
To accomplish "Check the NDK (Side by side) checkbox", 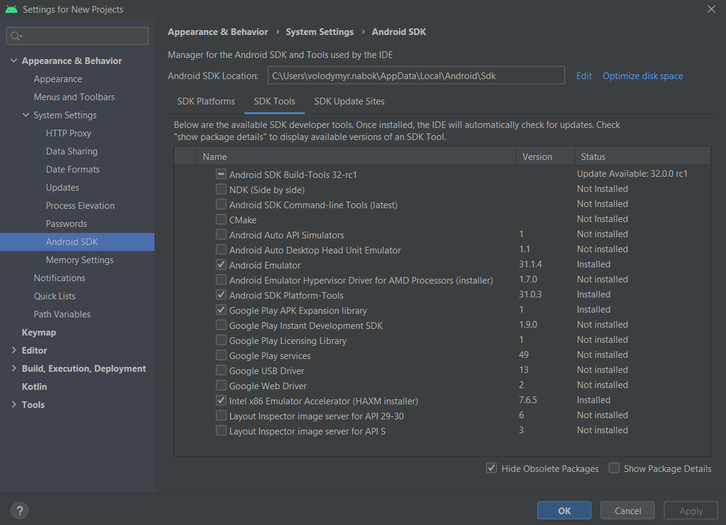I will (221, 189).
